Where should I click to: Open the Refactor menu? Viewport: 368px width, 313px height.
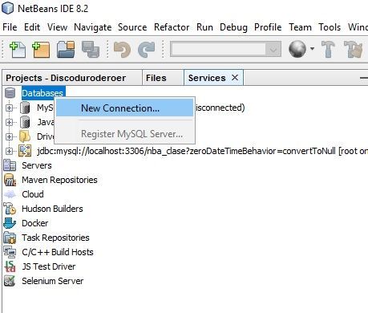(x=172, y=27)
